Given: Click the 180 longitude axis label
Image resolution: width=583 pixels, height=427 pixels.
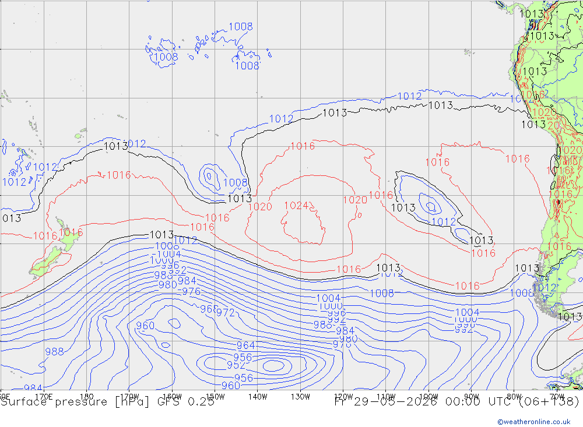Looking at the screenshot, I should [87, 397].
